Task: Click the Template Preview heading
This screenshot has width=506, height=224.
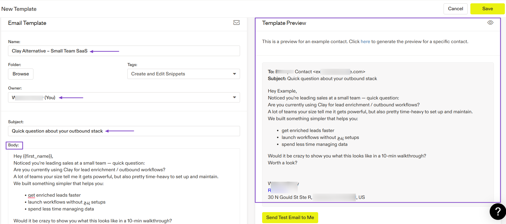Action: point(284,23)
